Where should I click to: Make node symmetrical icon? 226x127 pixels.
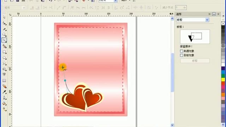click(x=84, y=8)
